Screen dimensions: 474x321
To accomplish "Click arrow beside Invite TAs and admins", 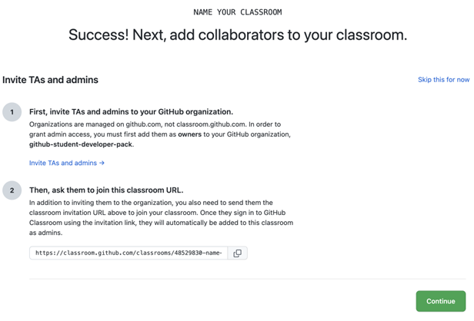I will tap(102, 163).
